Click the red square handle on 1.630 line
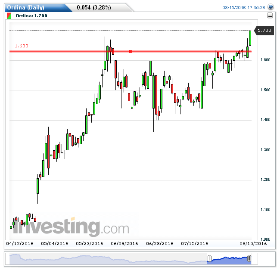 pyautogui.click(x=131, y=52)
